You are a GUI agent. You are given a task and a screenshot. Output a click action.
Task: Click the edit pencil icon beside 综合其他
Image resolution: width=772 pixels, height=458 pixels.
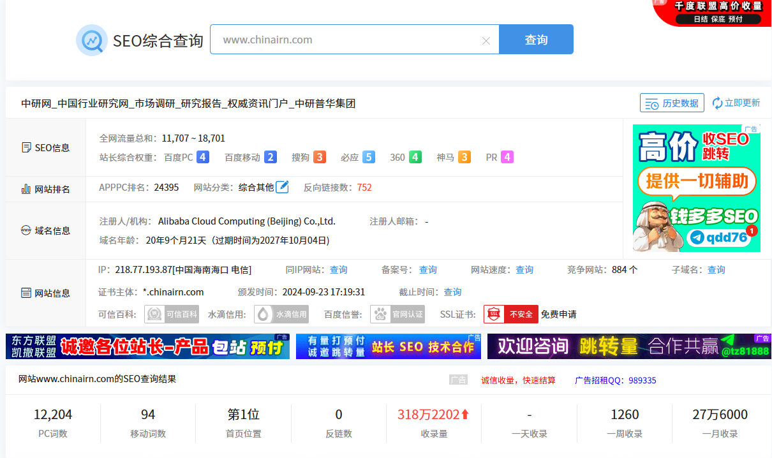click(x=282, y=187)
